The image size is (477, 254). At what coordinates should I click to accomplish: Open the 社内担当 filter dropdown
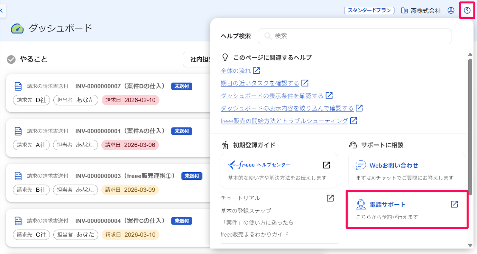[x=197, y=59]
